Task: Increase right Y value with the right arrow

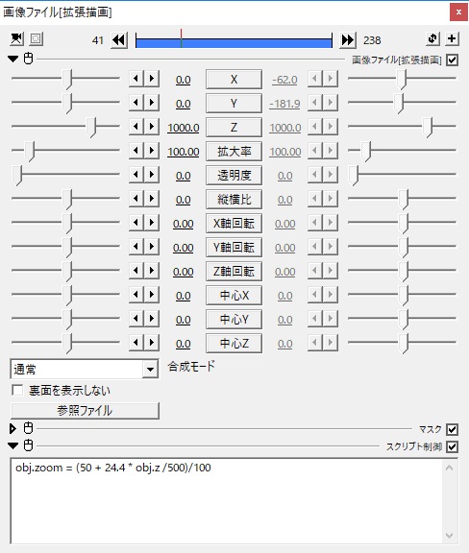Action: click(331, 103)
